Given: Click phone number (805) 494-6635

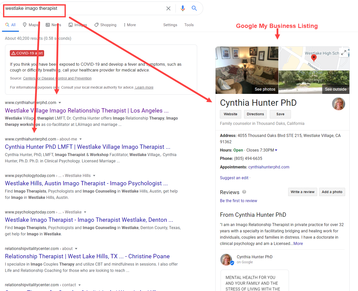Looking at the screenshot, I should [248, 159].
